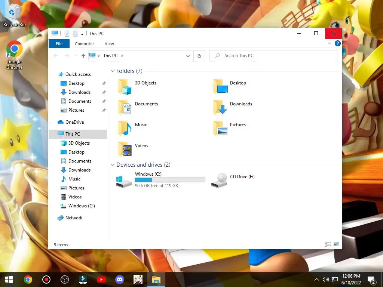Open Recycle Bin desktop icon

click(x=14, y=16)
